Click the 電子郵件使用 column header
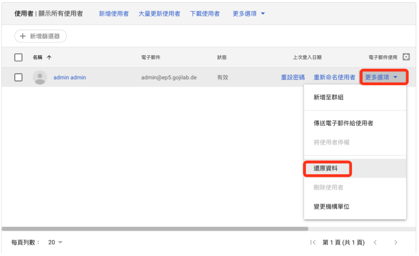This screenshot has width=419, height=256. (383, 57)
